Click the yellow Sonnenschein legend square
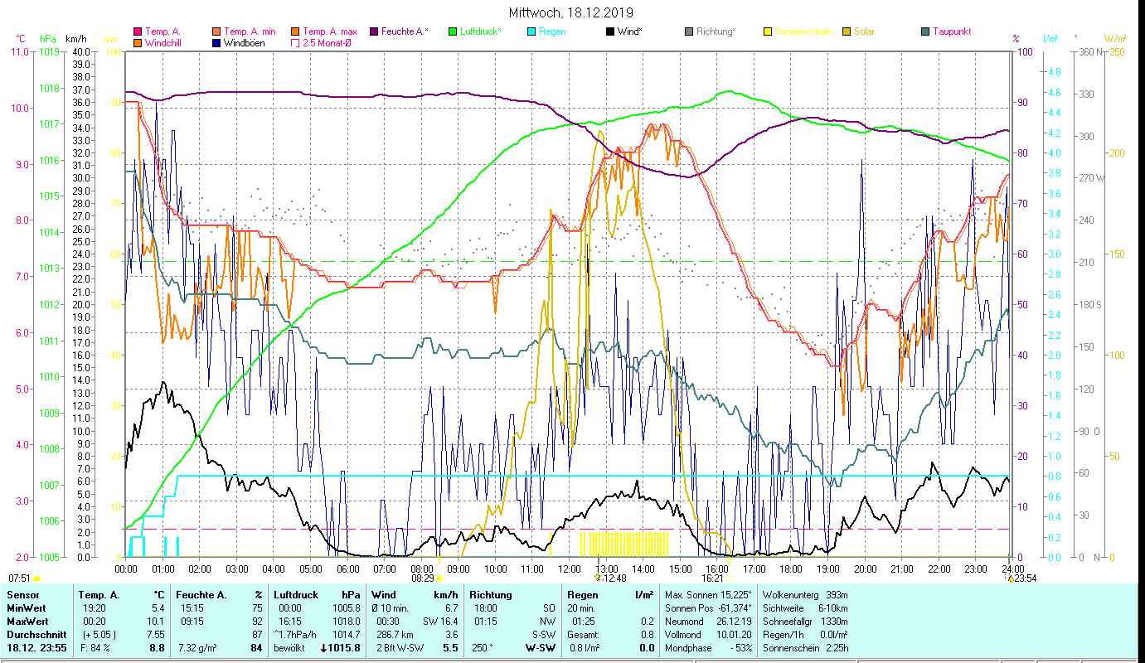 click(768, 32)
